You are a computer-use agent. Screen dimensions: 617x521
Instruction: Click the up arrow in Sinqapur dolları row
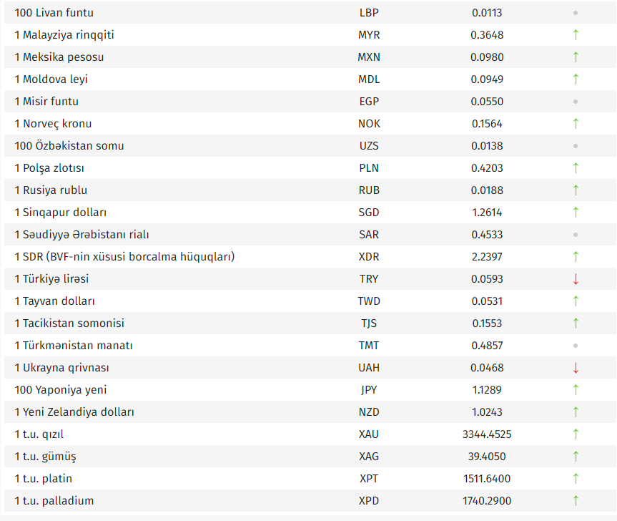click(x=576, y=212)
